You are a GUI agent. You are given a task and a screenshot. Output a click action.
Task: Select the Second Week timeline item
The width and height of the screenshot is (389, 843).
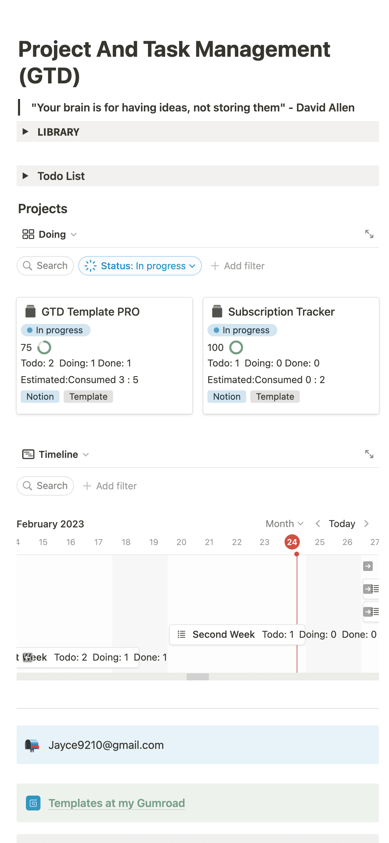[x=223, y=634]
